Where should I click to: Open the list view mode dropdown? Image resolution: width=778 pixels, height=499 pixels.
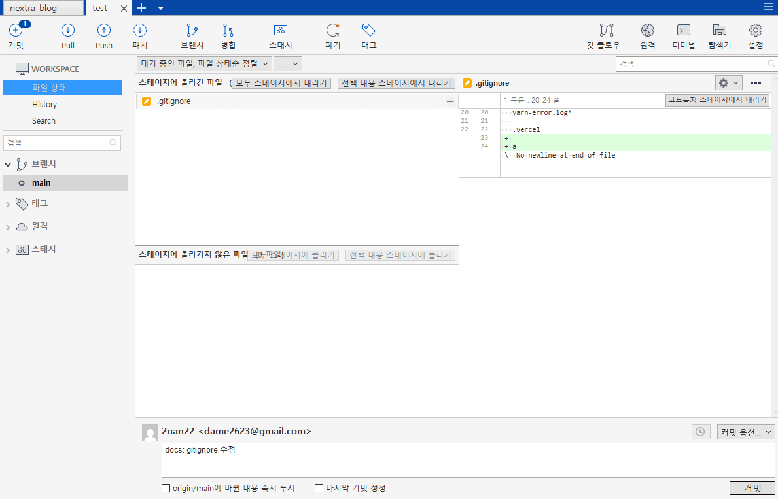pyautogui.click(x=288, y=63)
